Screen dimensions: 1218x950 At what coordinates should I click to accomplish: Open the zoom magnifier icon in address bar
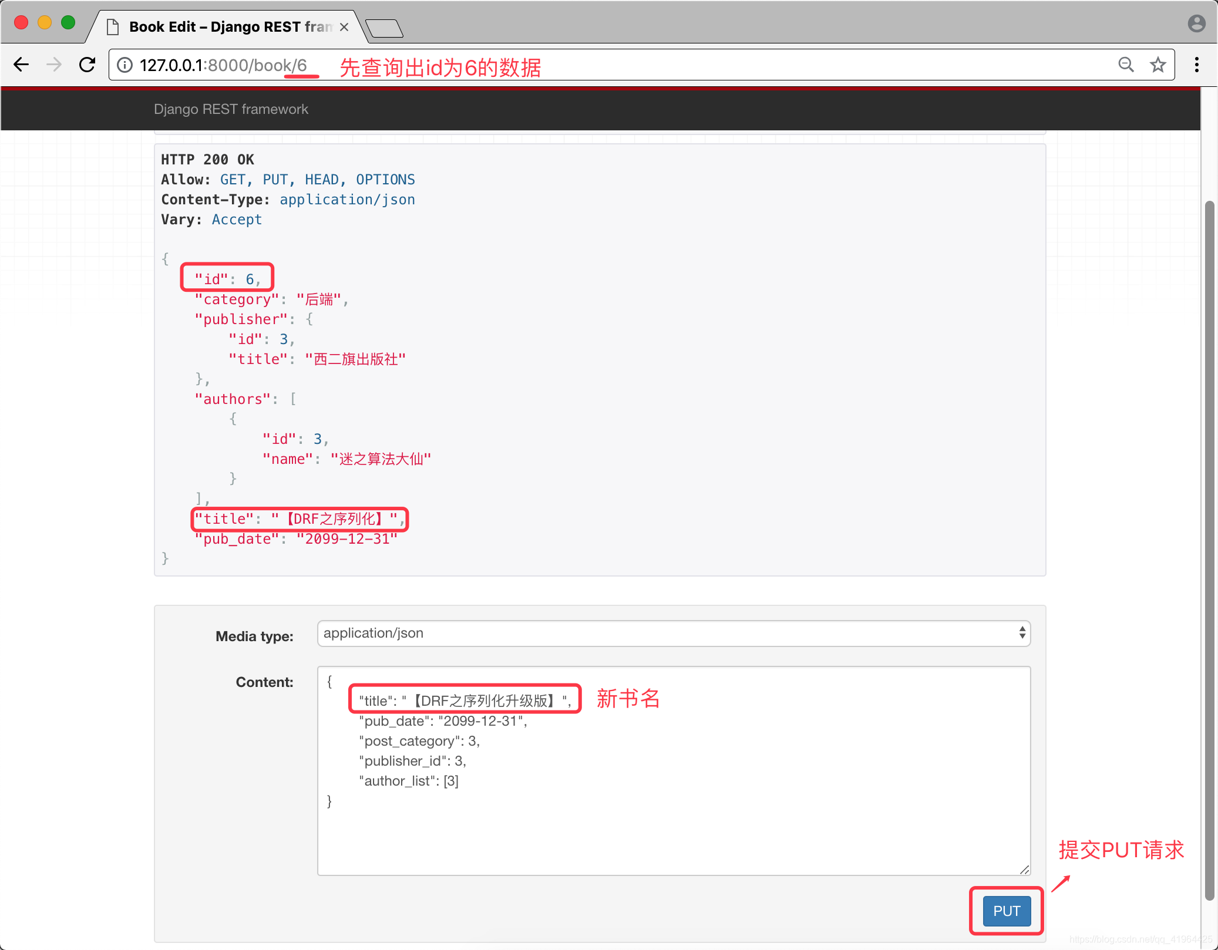coord(1126,65)
